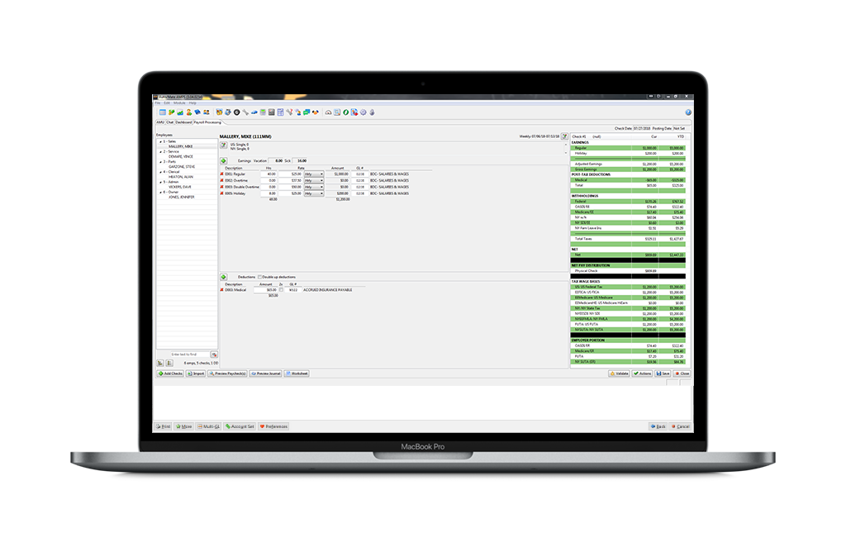Click the Save button

(663, 374)
